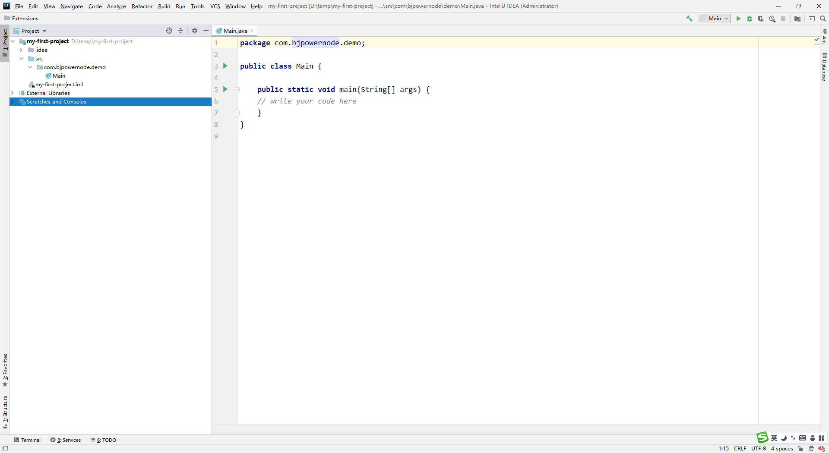This screenshot has height=453, width=829.
Task: Open Project Structure icon in toolbar
Action: pos(797,19)
